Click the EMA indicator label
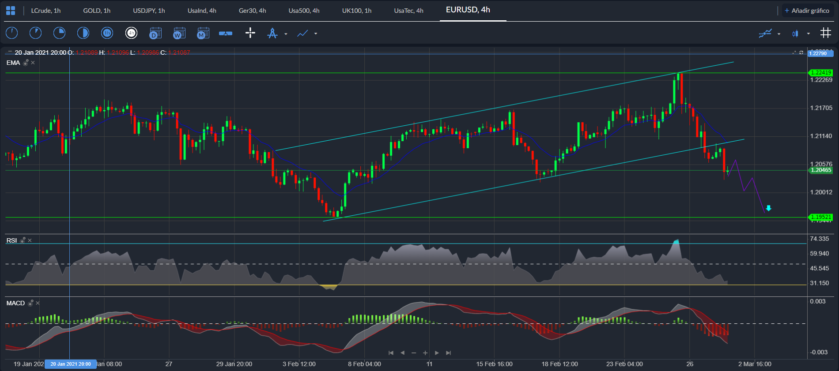The height and width of the screenshot is (371, 839). coord(13,63)
